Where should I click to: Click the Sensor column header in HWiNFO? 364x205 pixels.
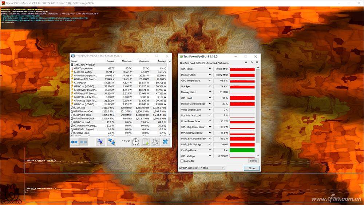point(74,61)
